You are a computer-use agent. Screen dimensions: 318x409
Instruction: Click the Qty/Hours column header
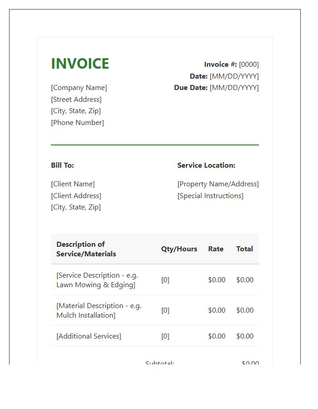click(179, 249)
